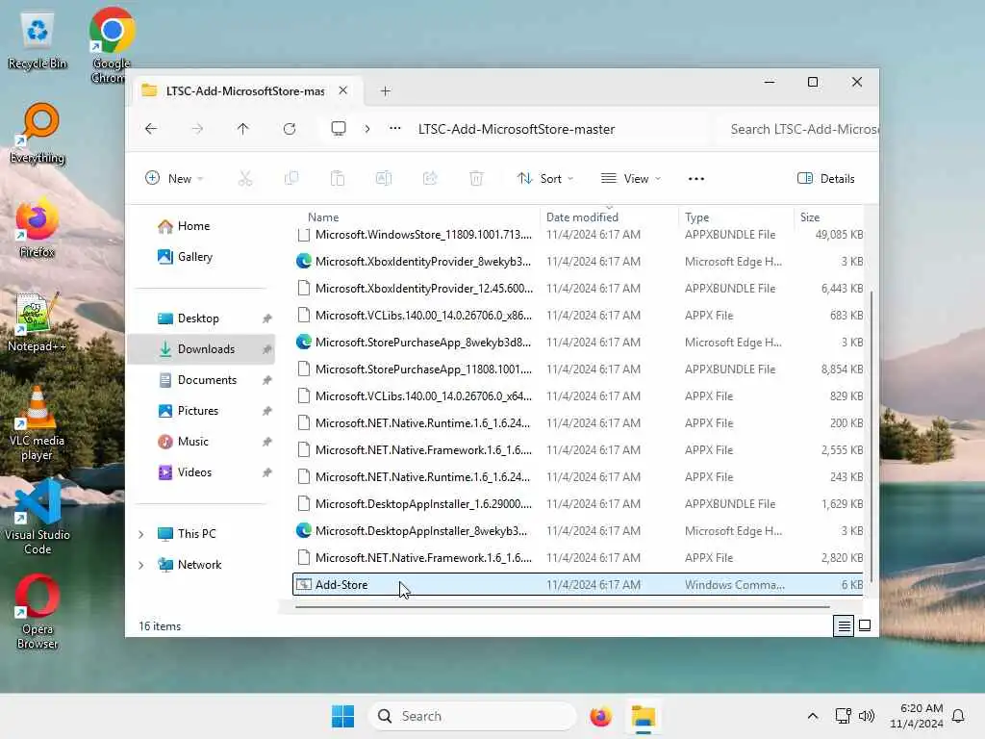Click the horizontal scrollbar of file list
The image size is (985, 739).
click(x=562, y=607)
